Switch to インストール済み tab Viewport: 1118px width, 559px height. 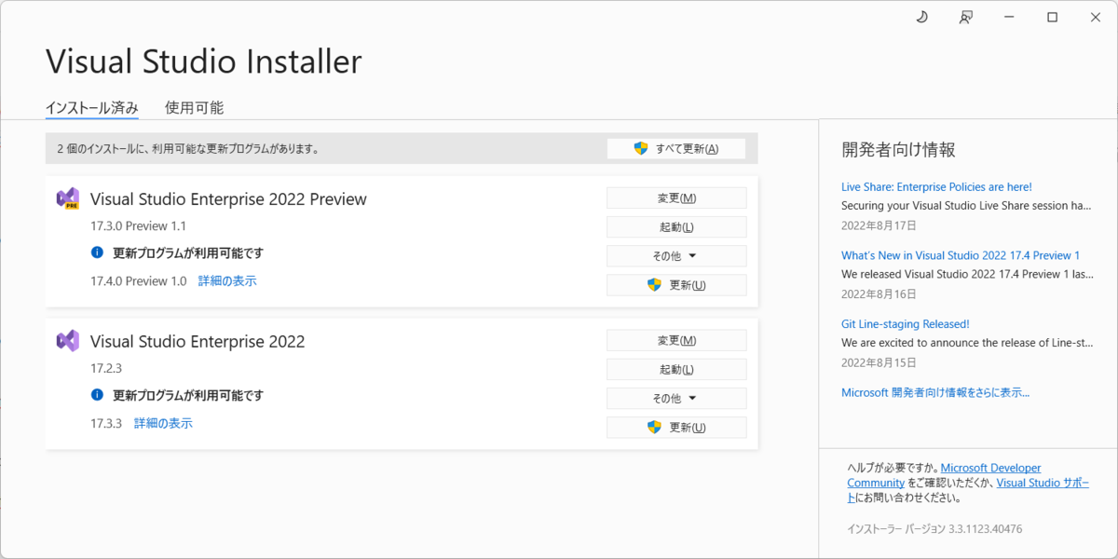(92, 107)
